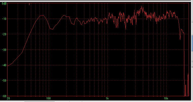Click the blue scrollbar thumb at the right edge

192,43
